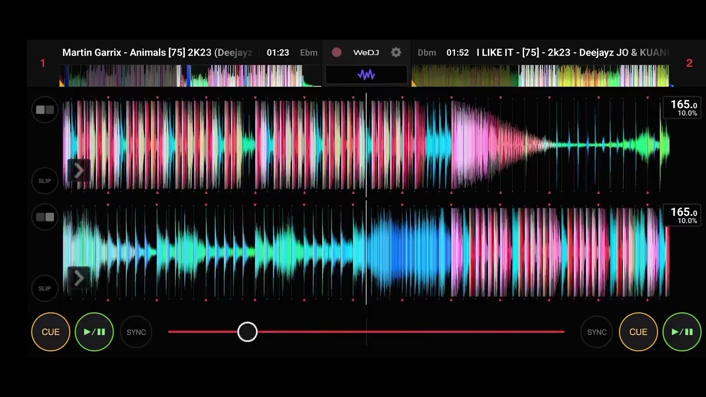The width and height of the screenshot is (706, 397).
Task: Select deck 1 number label
Action: [42, 63]
